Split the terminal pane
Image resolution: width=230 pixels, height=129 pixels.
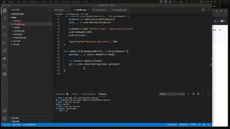[x=193, y=94]
